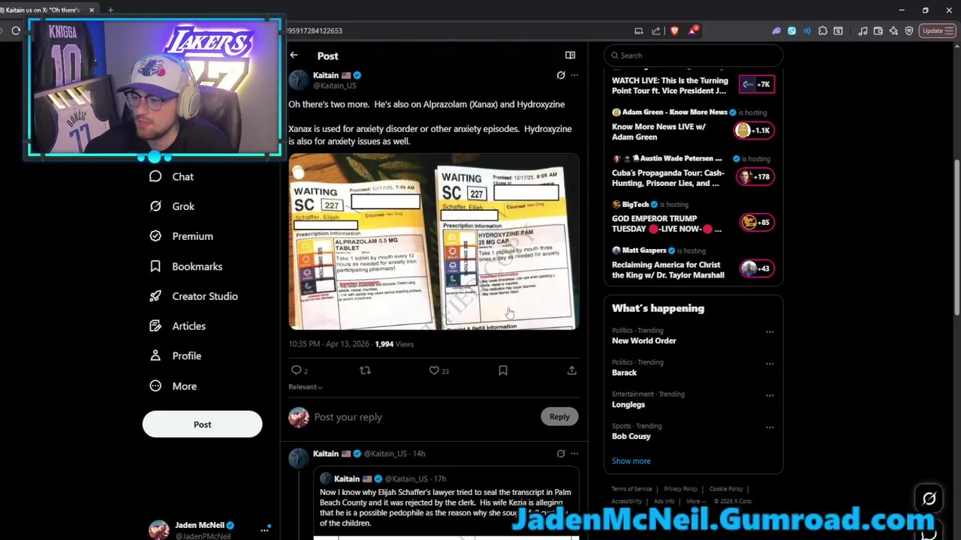Open GOD EMPEROR TRUMP TUESDAY stream
The image size is (961, 540).
click(667, 223)
